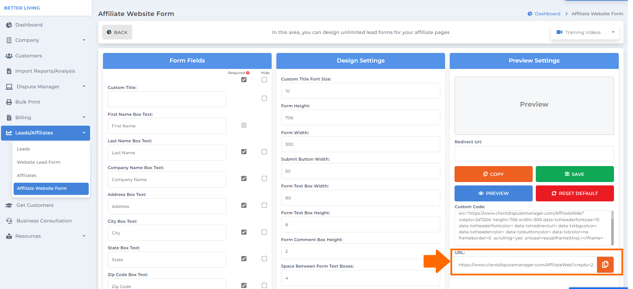
Task: Click the Form Width input field
Action: click(x=361, y=144)
